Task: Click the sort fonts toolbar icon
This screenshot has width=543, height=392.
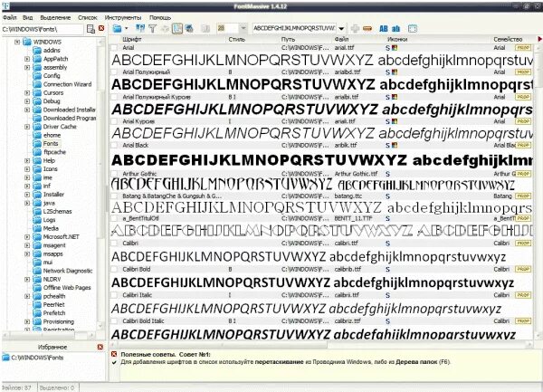Action: (140, 28)
